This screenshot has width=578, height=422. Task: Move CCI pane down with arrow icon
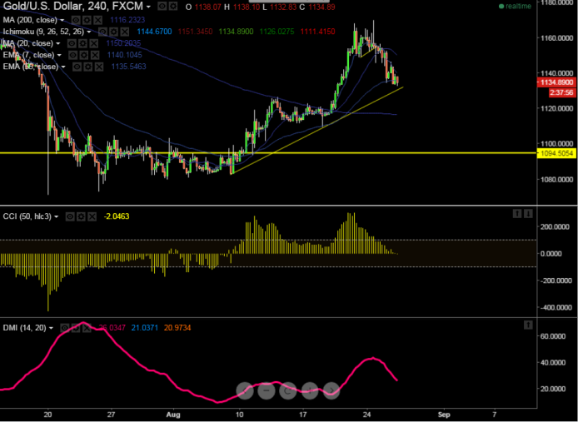[x=528, y=213]
